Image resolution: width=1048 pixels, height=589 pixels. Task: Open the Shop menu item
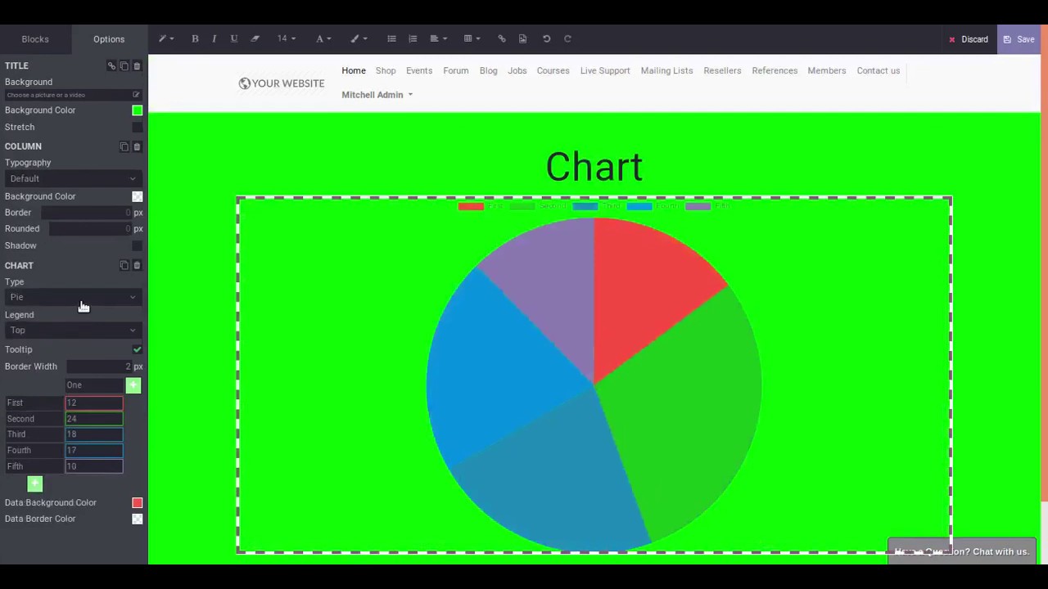(386, 70)
